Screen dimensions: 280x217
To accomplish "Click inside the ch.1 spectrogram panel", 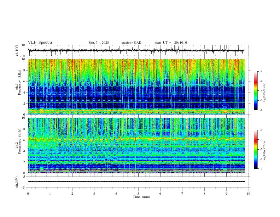I will tap(136, 87).
